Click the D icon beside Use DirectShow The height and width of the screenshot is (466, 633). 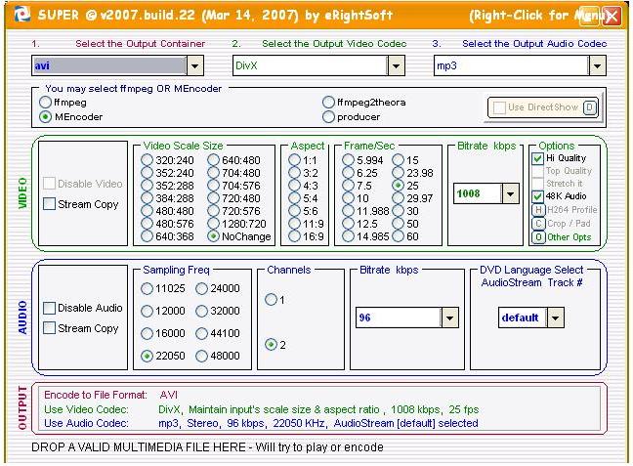coord(589,107)
